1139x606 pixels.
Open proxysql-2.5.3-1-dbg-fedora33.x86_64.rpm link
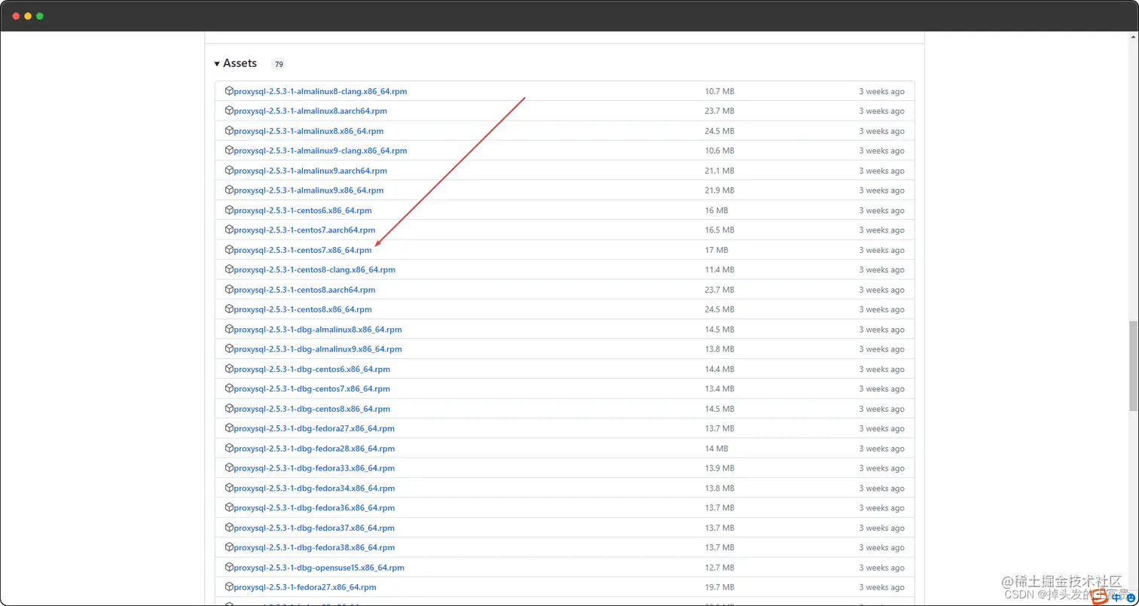(x=314, y=468)
